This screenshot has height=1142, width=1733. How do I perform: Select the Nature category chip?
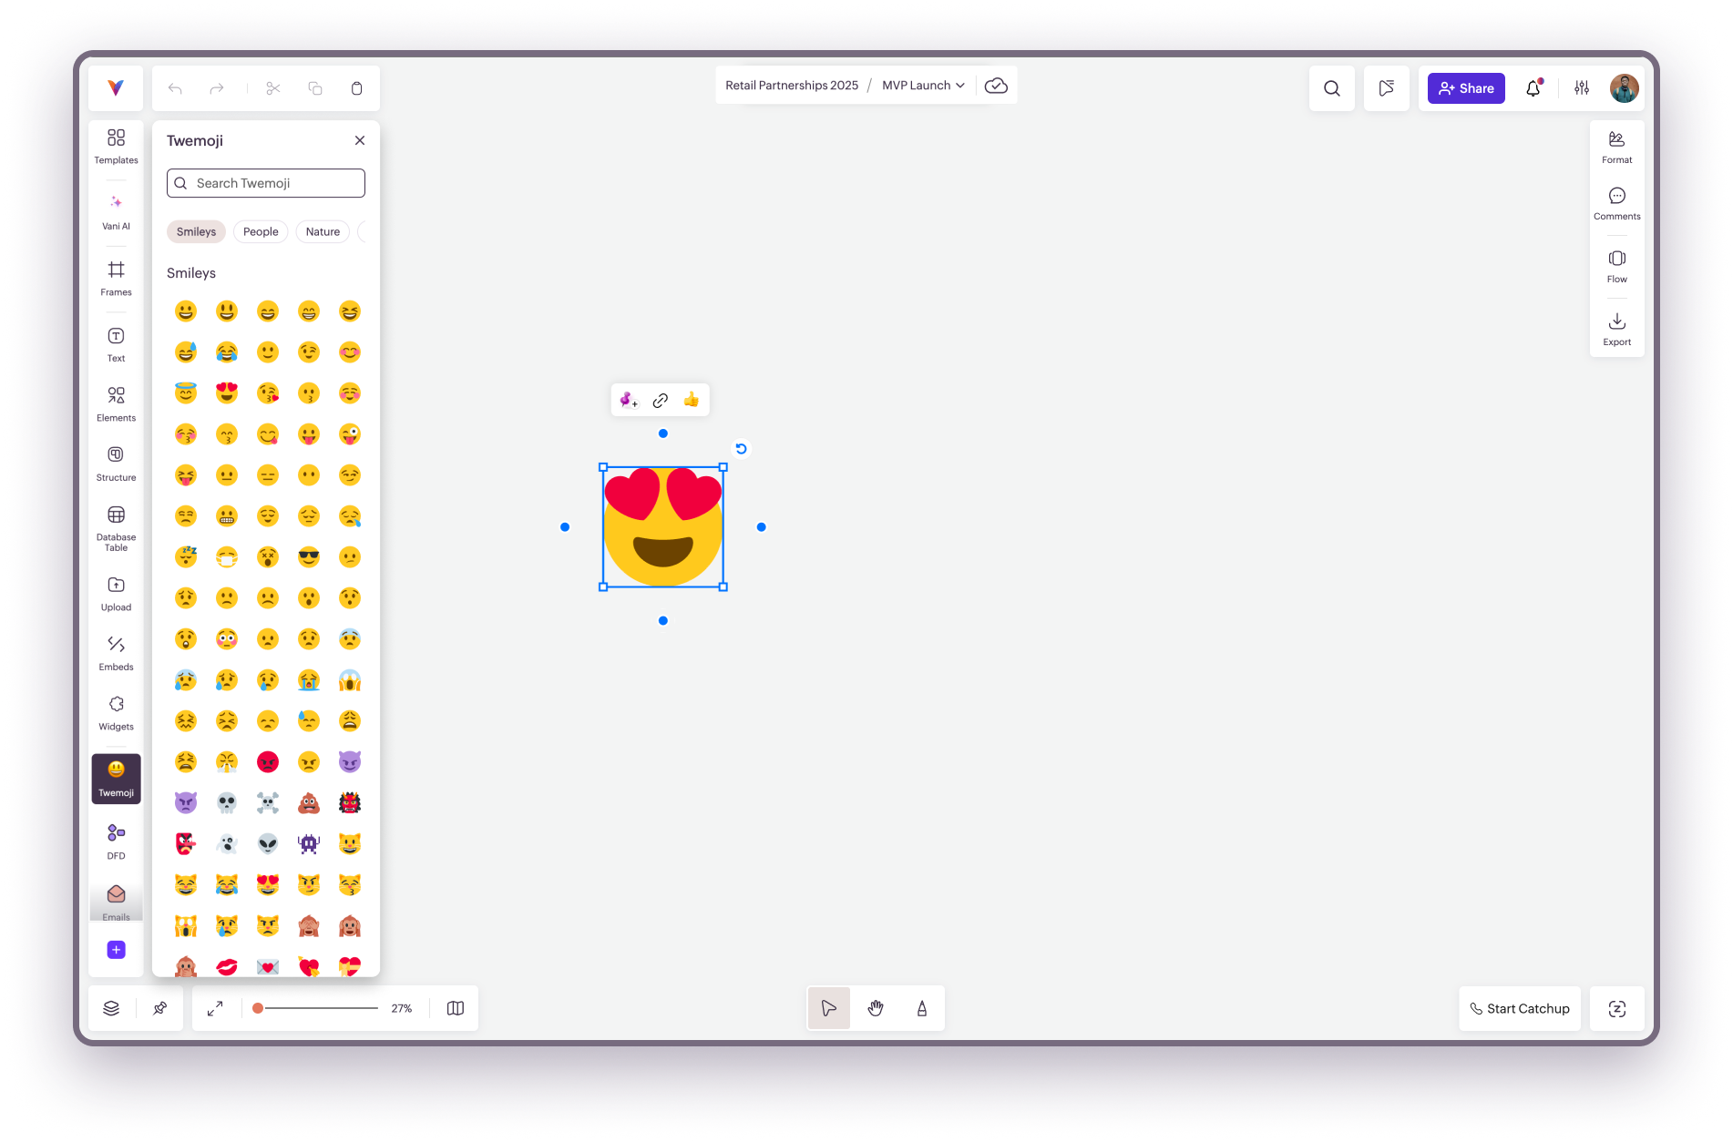click(323, 232)
